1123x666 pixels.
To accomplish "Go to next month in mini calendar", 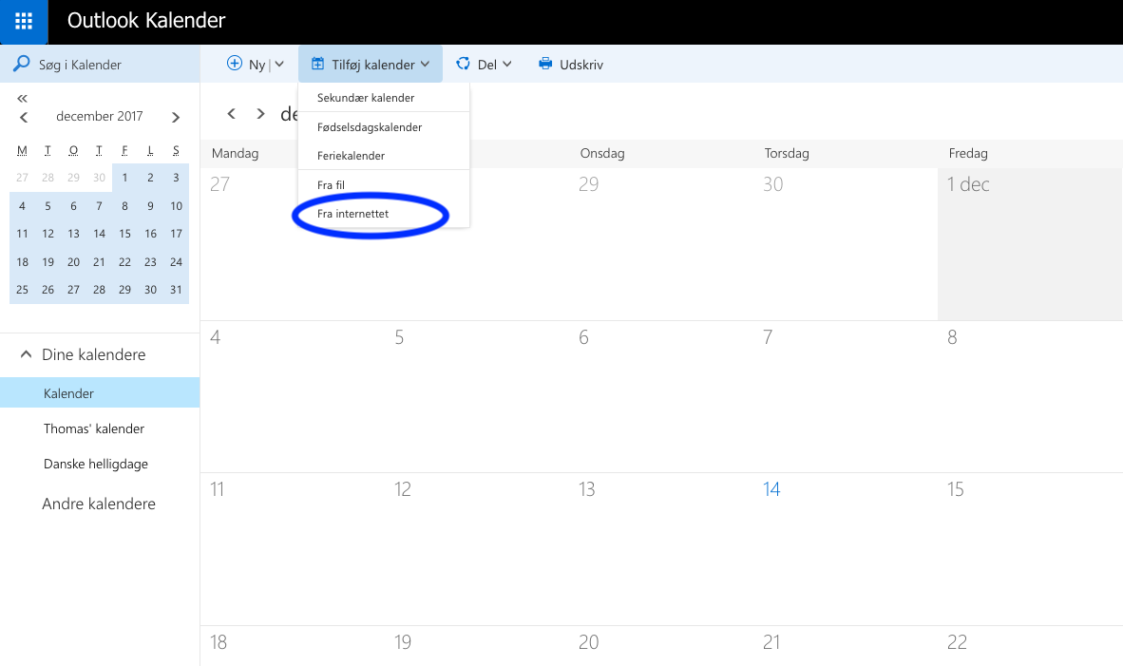I will point(176,117).
